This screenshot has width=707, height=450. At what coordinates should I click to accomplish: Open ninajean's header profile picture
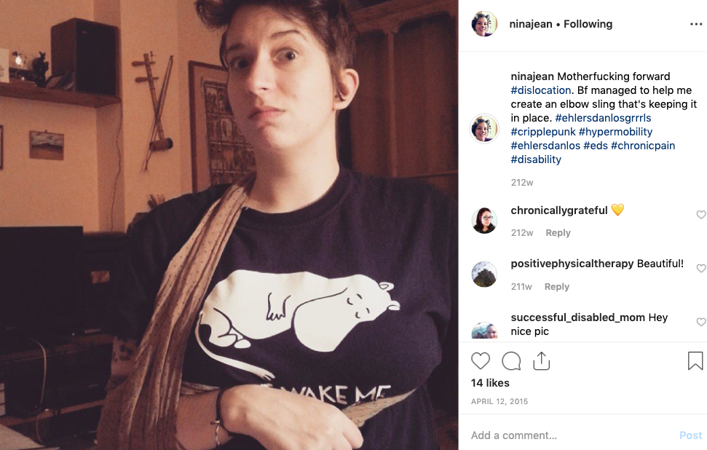[x=484, y=23]
